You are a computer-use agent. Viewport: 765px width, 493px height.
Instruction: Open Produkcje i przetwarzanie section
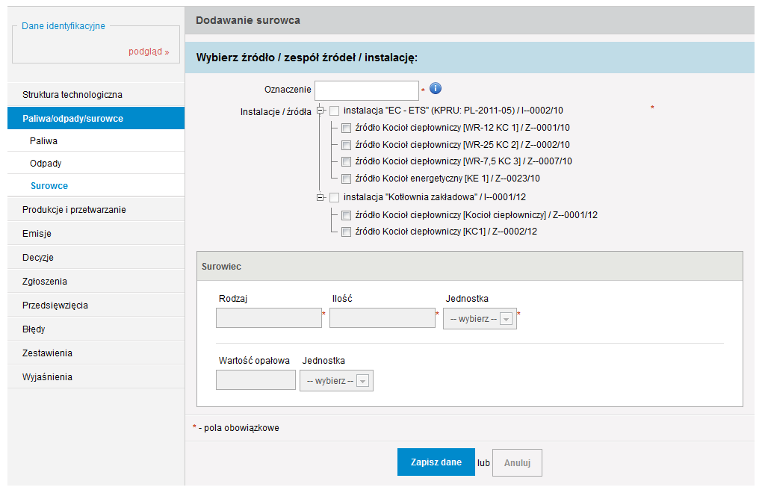pos(96,210)
